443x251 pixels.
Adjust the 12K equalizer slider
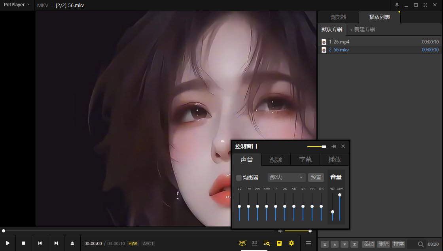click(x=303, y=207)
